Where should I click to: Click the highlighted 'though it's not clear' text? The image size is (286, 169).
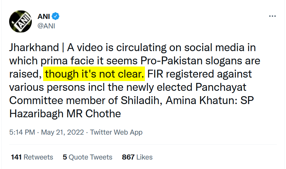click(94, 74)
